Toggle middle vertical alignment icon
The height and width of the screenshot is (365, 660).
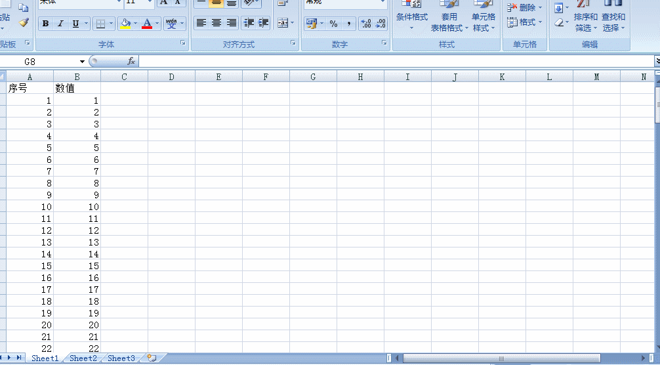coord(217,3)
